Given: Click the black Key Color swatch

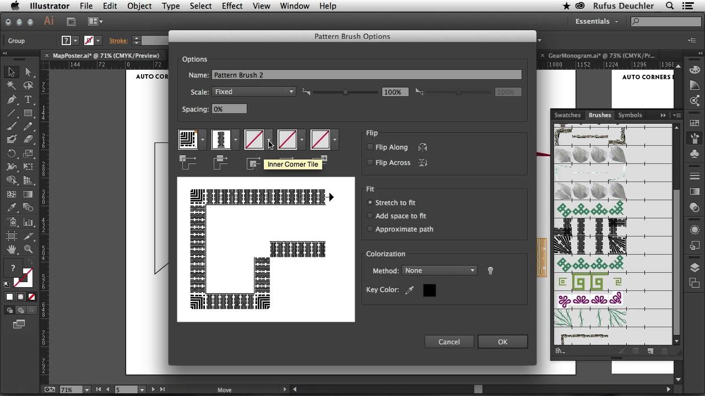Looking at the screenshot, I should pos(430,290).
